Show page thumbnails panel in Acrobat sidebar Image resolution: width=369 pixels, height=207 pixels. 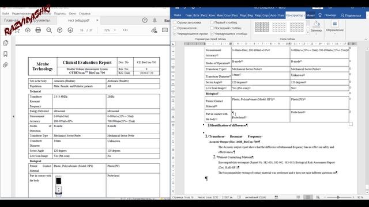pyautogui.click(x=6, y=43)
